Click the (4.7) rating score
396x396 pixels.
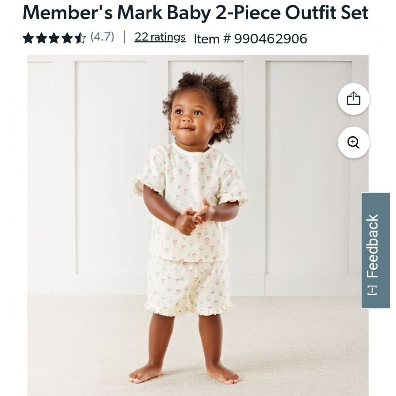point(102,37)
